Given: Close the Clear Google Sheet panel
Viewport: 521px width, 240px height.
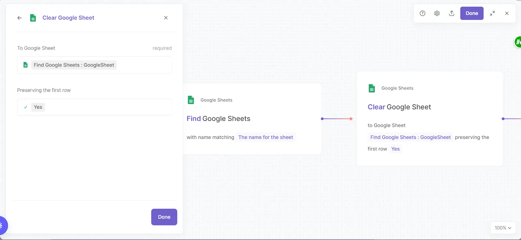Looking at the screenshot, I should pos(166,18).
